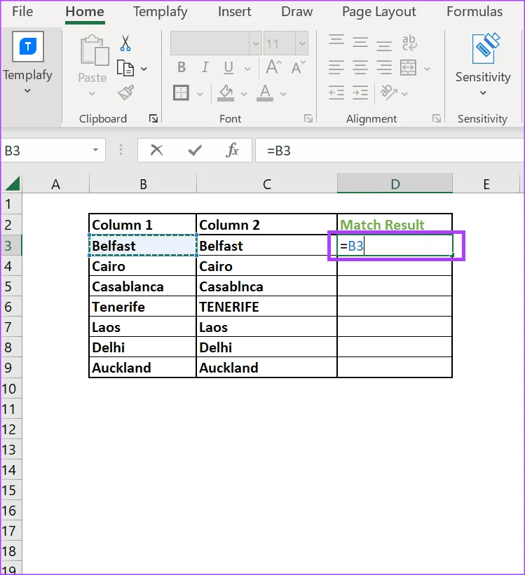Switch to the Draw tab

[x=297, y=11]
